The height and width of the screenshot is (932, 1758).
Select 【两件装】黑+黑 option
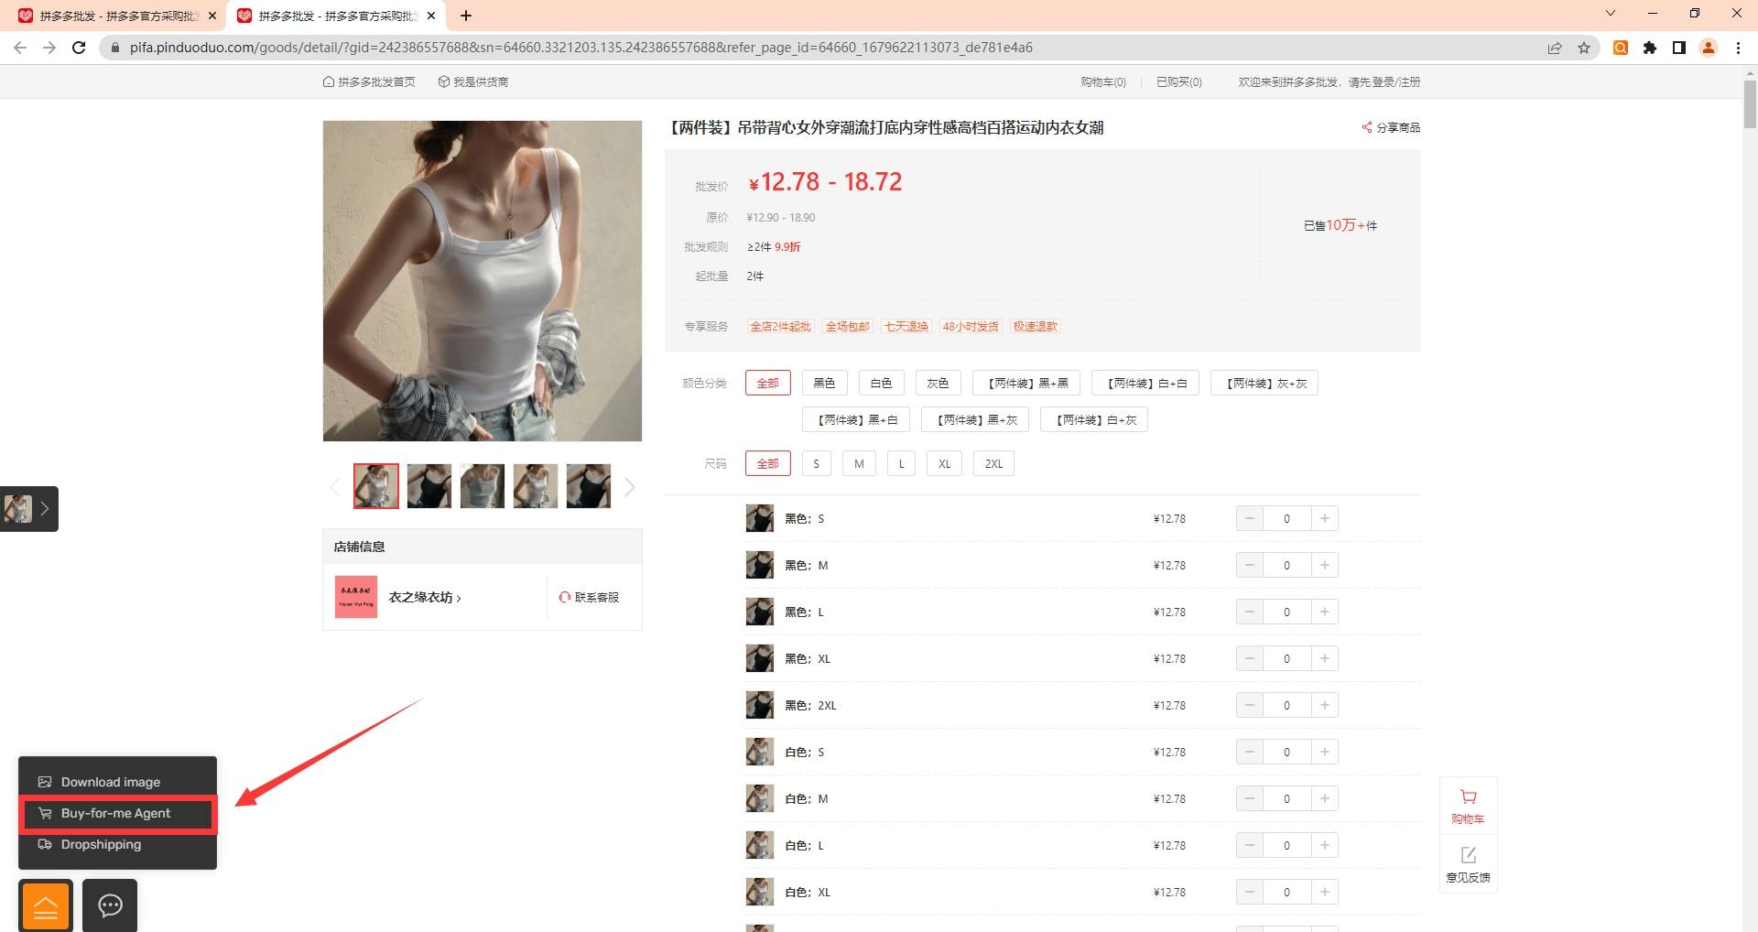1026,383
